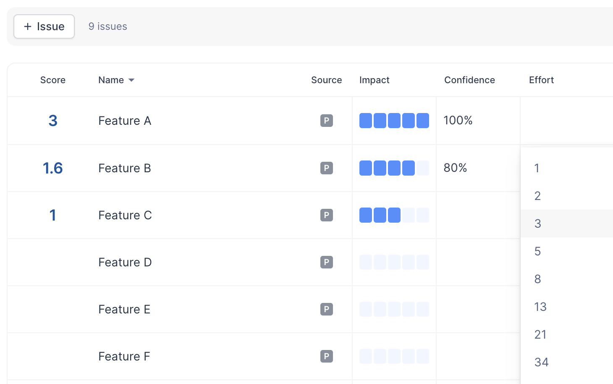The image size is (613, 384).
Task: Set Feature D impact to five bars
Action: coord(423,262)
